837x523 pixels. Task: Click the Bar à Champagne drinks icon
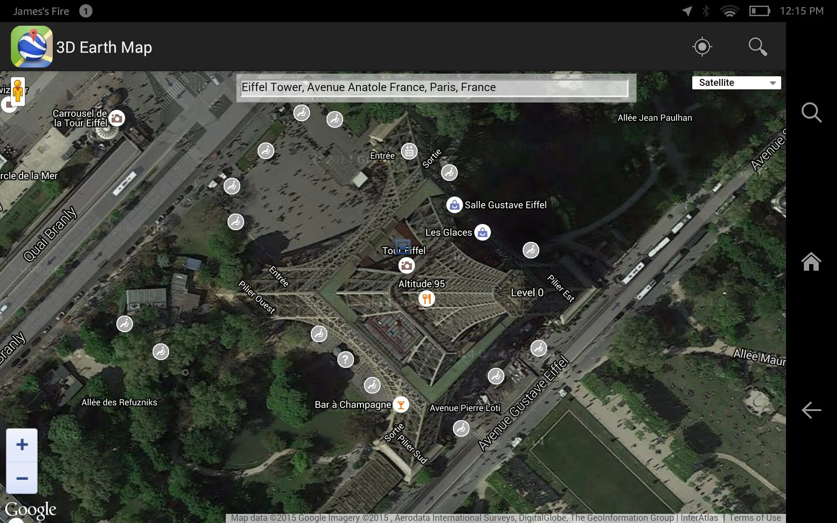(x=399, y=405)
